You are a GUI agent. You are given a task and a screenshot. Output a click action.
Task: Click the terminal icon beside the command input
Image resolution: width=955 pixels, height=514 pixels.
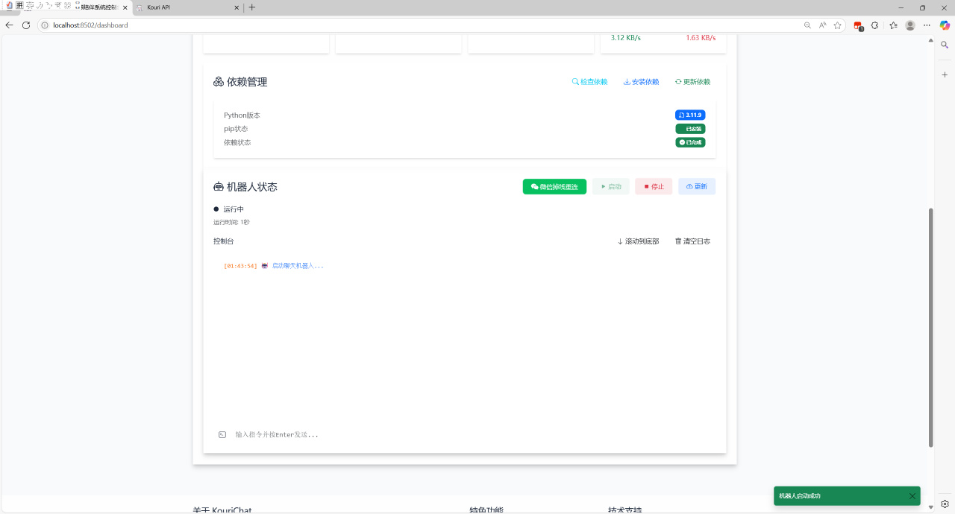222,434
